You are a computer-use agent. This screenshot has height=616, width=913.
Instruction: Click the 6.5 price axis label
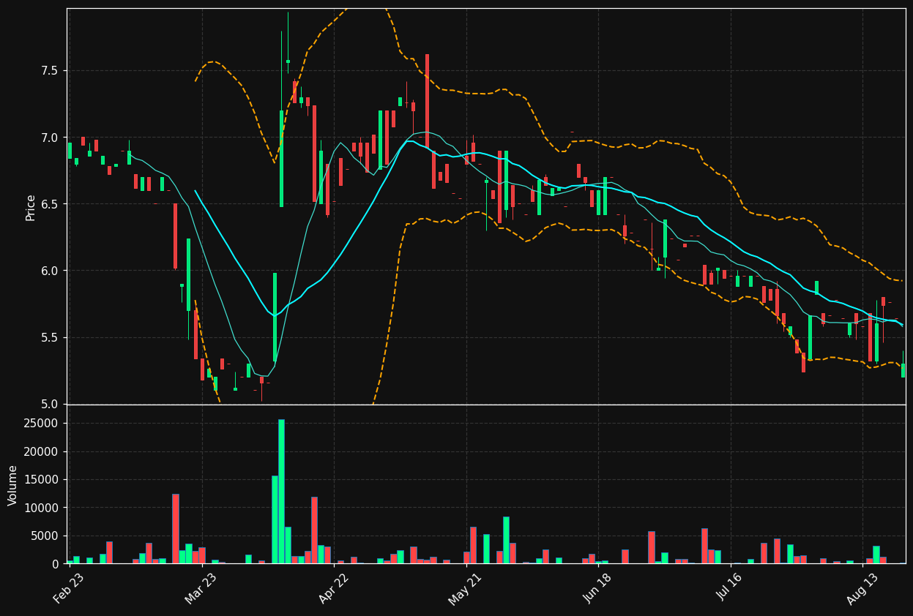51,204
